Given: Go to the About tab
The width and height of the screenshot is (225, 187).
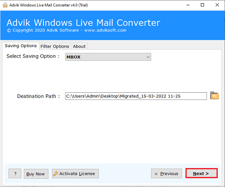Looking at the screenshot, I should [x=79, y=46].
